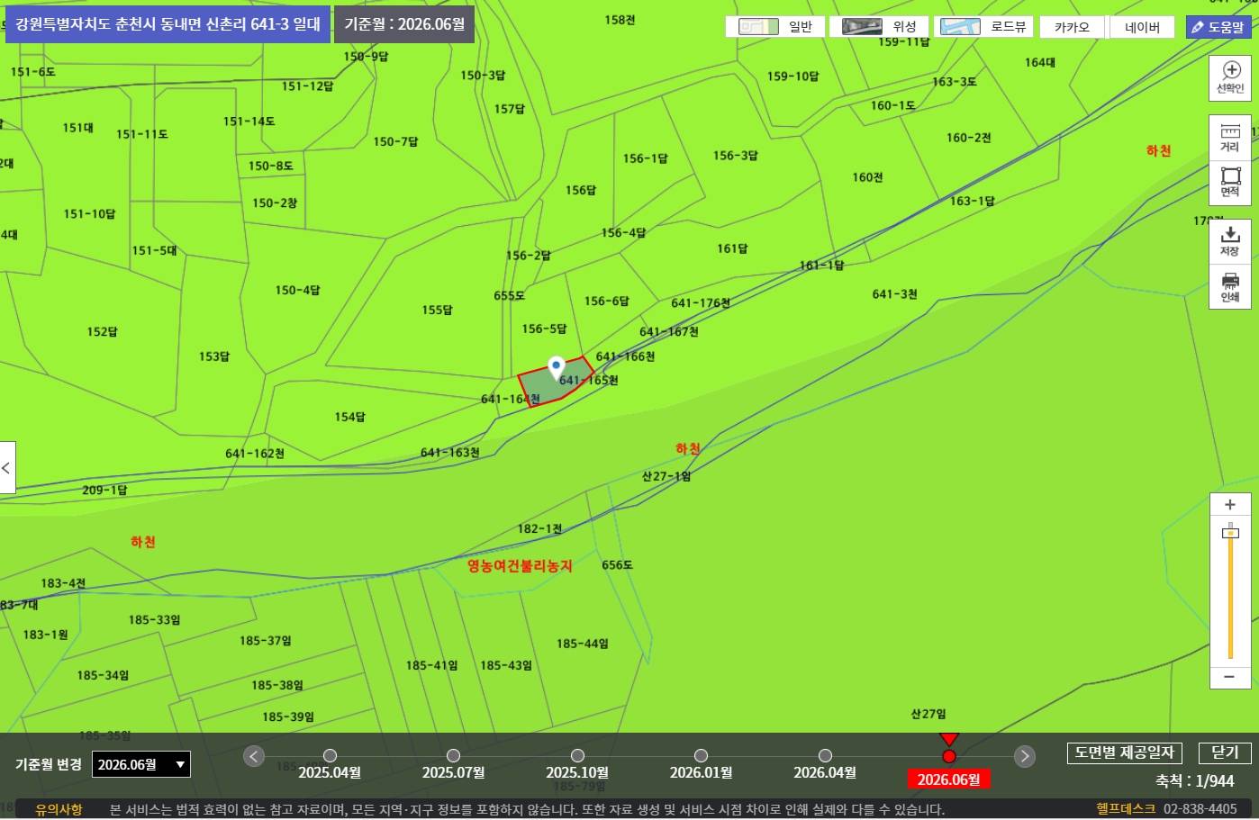
Task: Open the 기준월 변경 month dropdown
Action: click(x=141, y=764)
